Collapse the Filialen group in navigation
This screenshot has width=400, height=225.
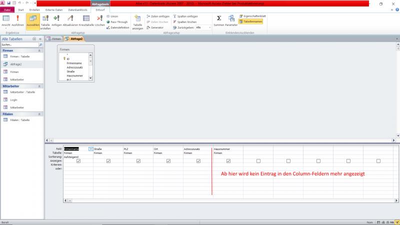coord(39,114)
